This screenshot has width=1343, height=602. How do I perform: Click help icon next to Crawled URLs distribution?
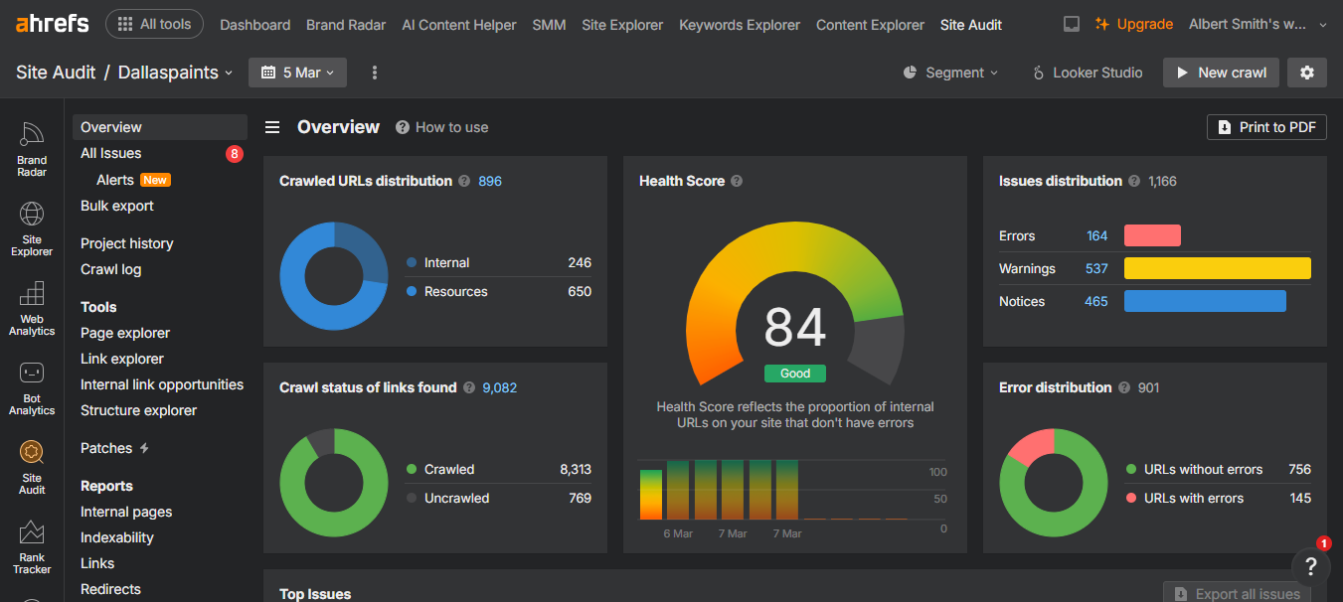point(463,181)
